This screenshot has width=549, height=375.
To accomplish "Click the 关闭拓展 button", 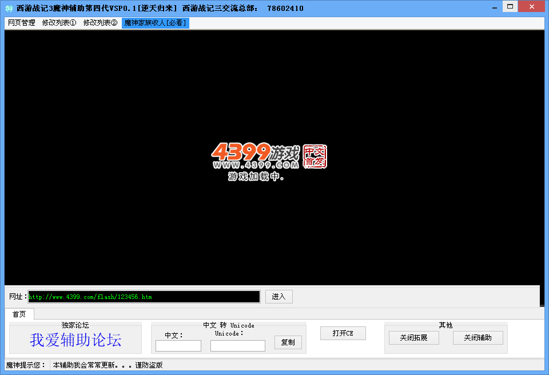I will click(x=414, y=337).
